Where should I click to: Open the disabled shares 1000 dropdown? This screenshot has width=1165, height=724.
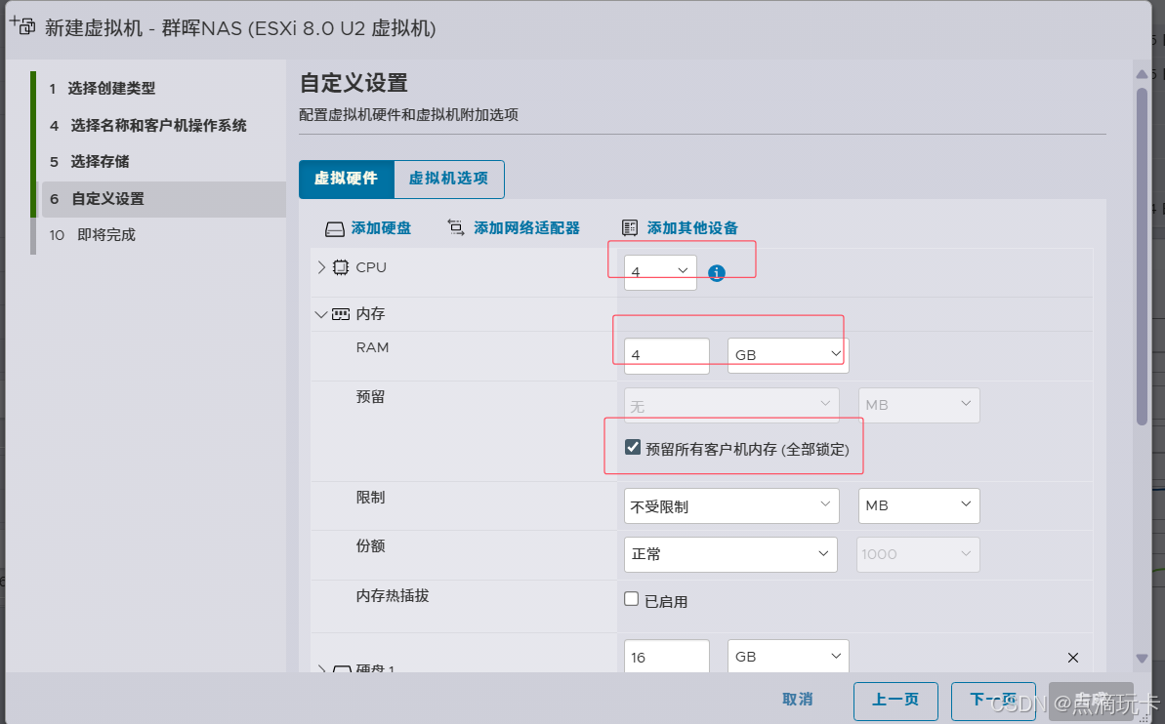pos(918,554)
